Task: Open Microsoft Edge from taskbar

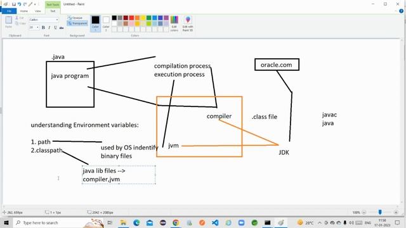Action: 136,222
